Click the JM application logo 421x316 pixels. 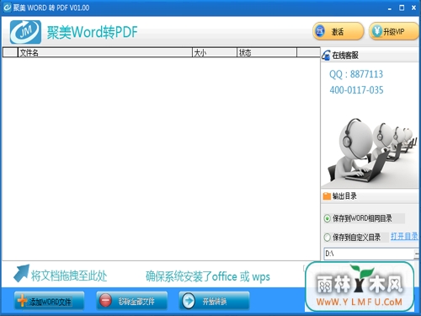(x=25, y=32)
